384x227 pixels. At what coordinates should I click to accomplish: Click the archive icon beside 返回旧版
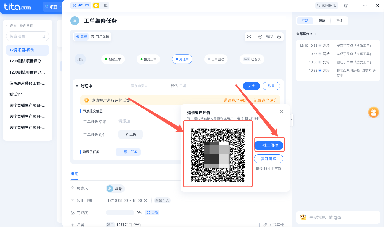(346, 6)
